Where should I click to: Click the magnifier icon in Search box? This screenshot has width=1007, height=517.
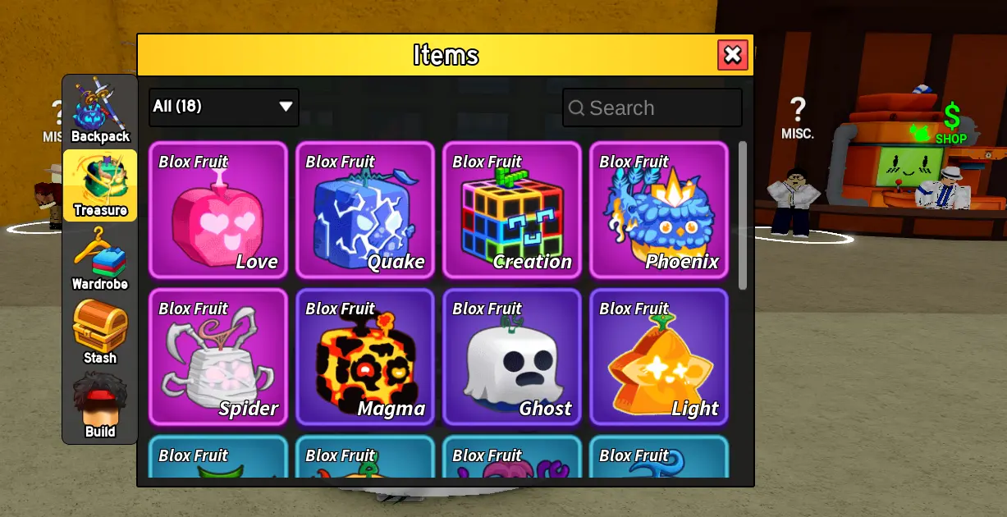click(x=576, y=108)
